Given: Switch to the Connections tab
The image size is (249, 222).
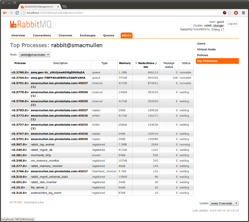Looking at the screenshot, I should tap(42, 35).
